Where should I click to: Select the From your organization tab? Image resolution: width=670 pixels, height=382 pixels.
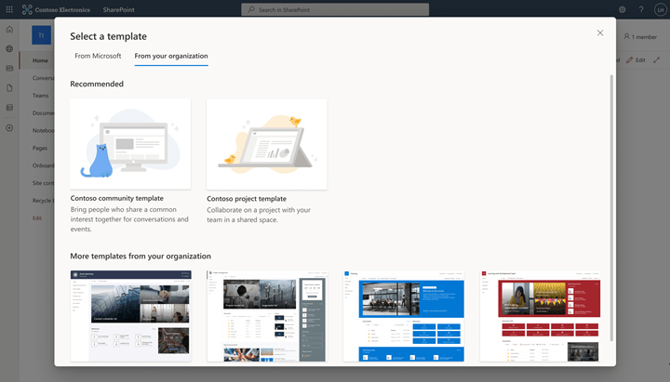(171, 56)
